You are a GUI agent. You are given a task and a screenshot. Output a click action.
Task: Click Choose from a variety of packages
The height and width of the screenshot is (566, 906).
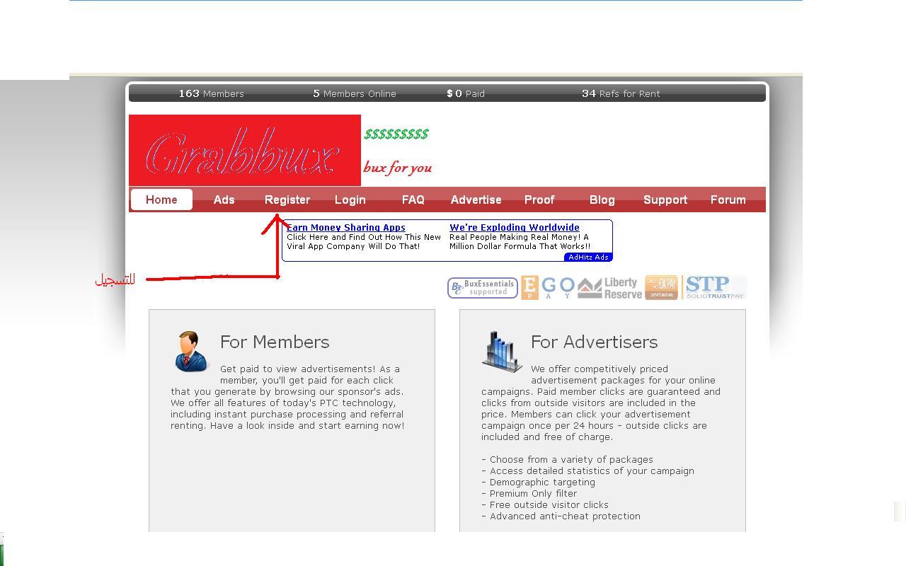567,459
